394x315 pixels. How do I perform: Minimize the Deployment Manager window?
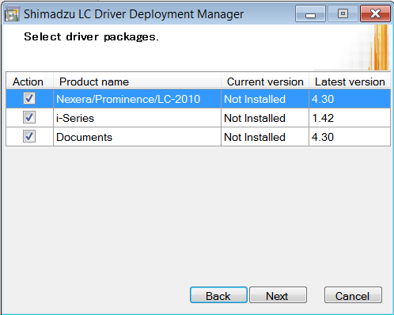(x=310, y=13)
